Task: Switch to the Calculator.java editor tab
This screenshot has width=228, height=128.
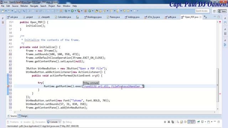Action: [x=63, y=17]
